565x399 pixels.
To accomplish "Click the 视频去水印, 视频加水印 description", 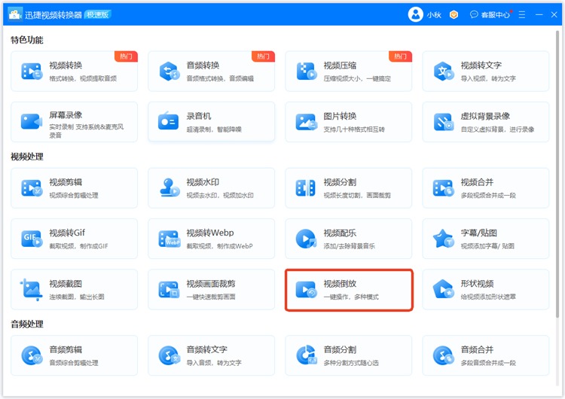I will point(220,195).
